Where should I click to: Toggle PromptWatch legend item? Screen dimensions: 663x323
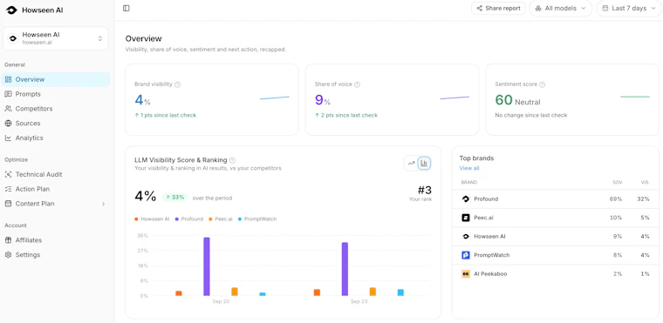[257, 219]
